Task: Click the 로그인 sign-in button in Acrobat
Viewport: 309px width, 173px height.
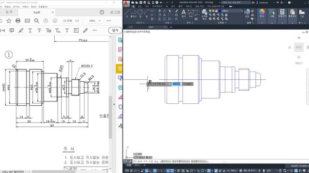Action: tap(115, 12)
